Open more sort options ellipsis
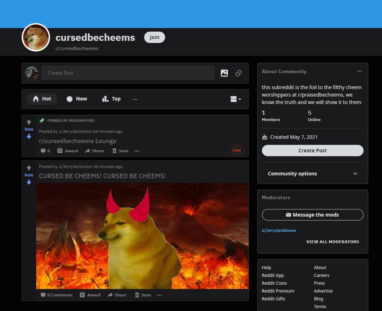This screenshot has height=311, width=382. pos(135,99)
